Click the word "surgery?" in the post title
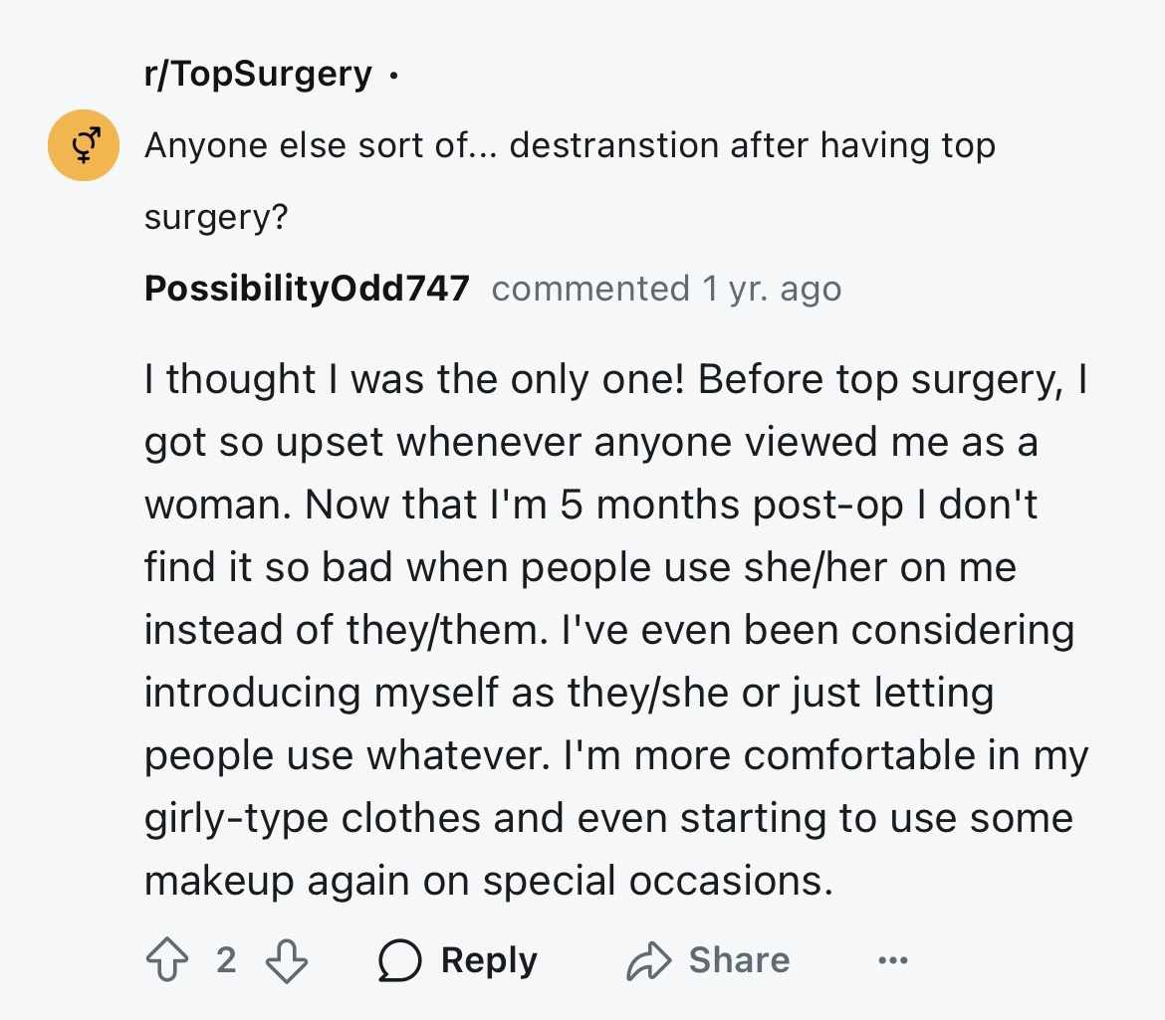This screenshot has height=1020, width=1165. point(216,216)
